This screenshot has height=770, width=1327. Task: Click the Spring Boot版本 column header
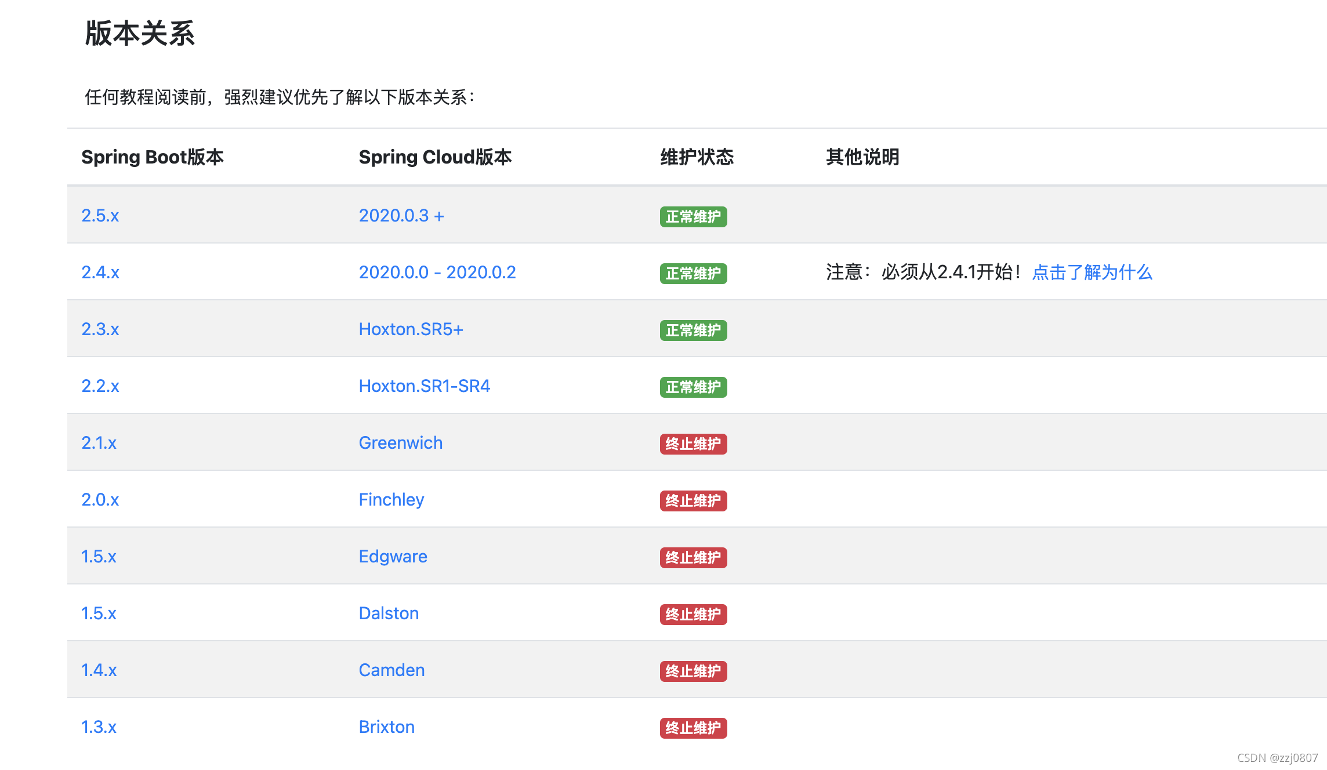click(x=153, y=157)
